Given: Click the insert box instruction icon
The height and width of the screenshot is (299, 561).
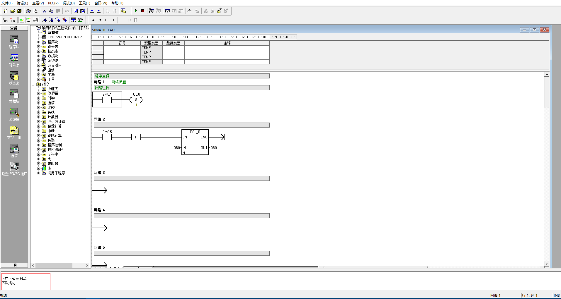Looking at the screenshot, I should [135, 20].
